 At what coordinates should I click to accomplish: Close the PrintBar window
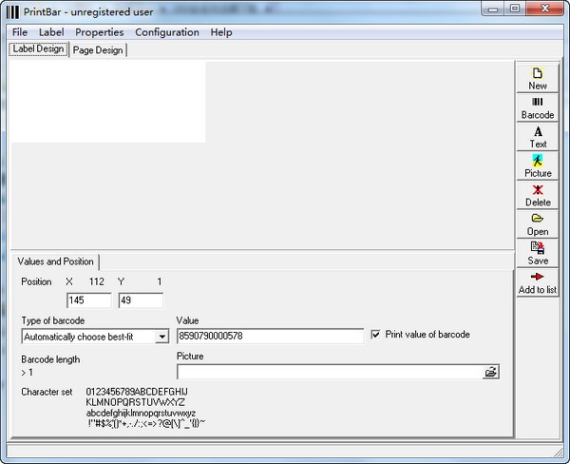pos(545,10)
